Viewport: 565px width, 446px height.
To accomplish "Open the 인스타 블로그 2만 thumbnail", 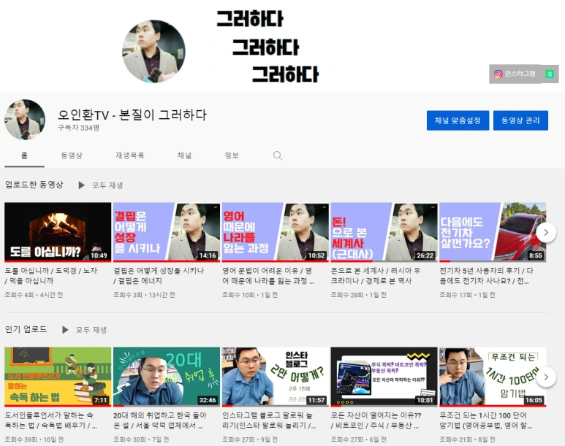I will 276,377.
